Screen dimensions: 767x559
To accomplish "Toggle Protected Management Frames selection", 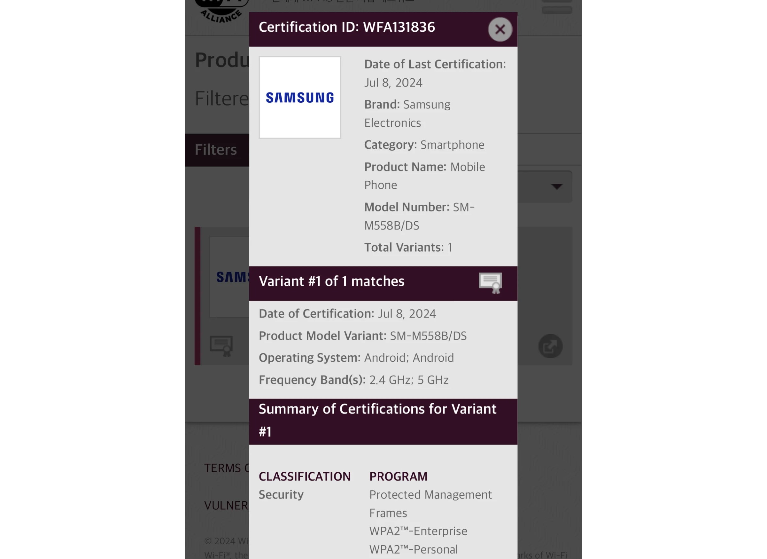I will (x=430, y=504).
